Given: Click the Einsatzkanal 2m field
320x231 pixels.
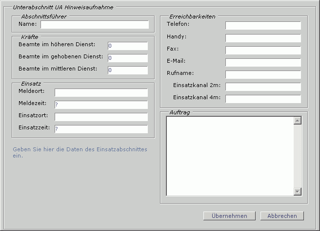Looking at the screenshot, I should (263, 87).
